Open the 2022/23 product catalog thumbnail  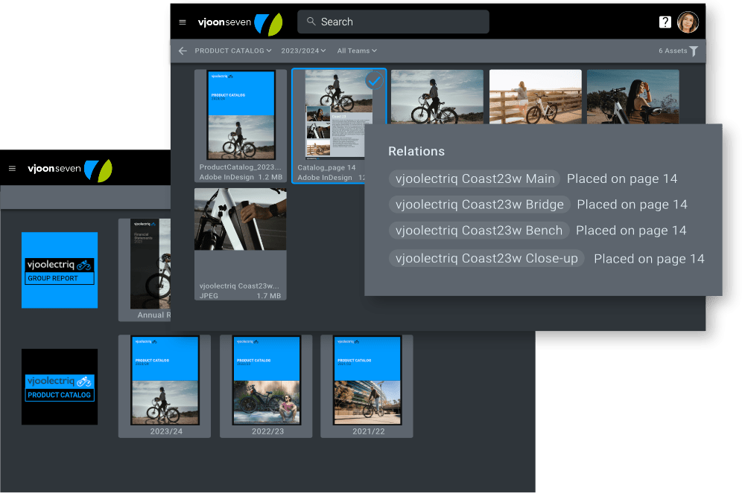tap(266, 381)
